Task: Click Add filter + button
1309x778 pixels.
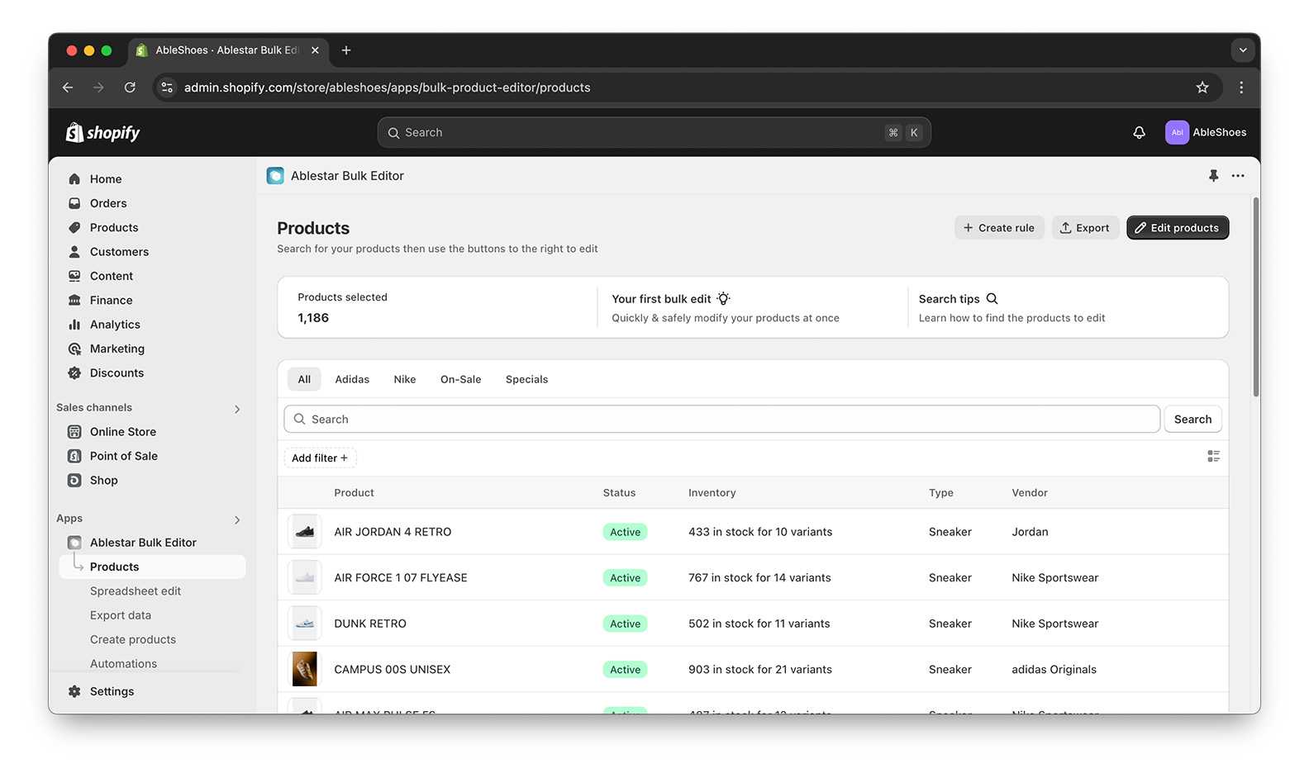Action: tap(320, 458)
